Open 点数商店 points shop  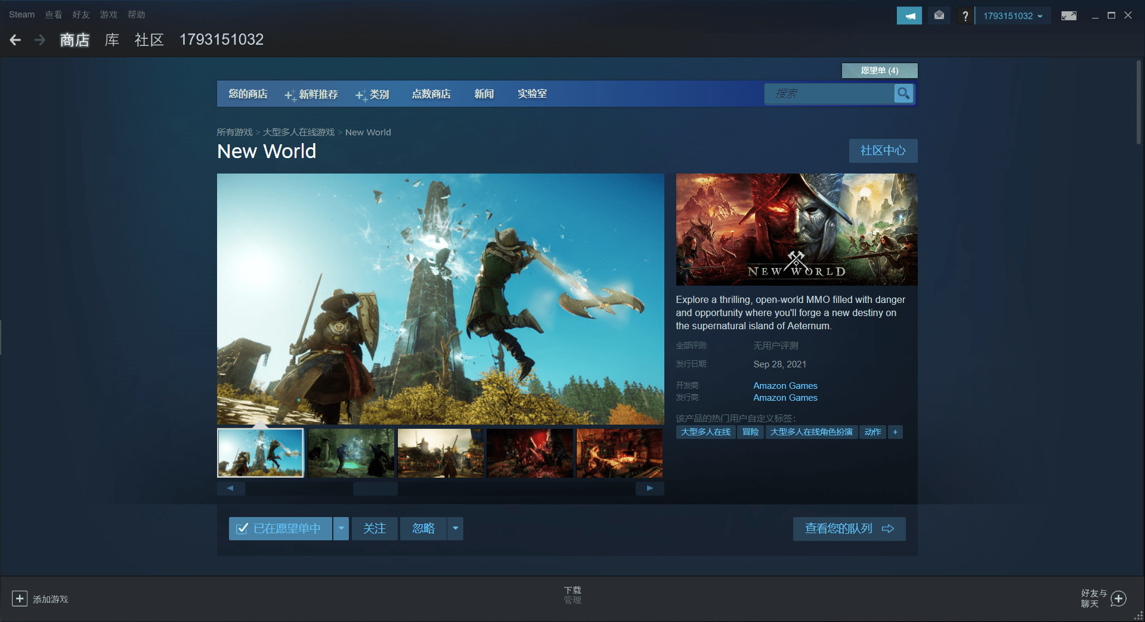(x=431, y=94)
